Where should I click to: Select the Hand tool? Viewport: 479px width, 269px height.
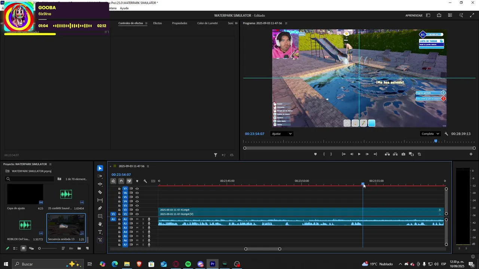[x=100, y=224]
